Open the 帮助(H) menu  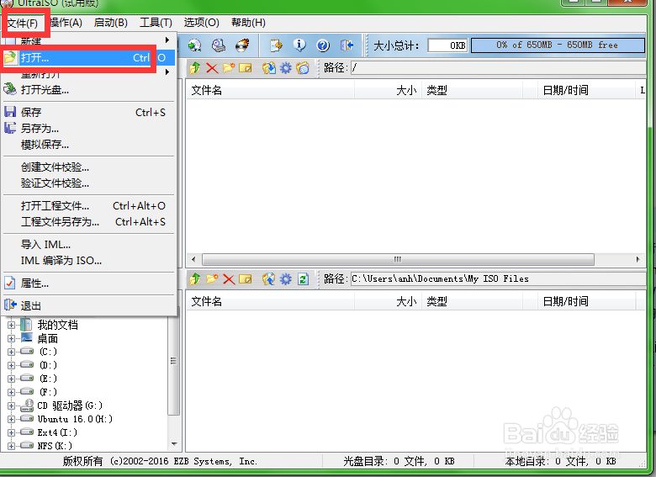[248, 23]
